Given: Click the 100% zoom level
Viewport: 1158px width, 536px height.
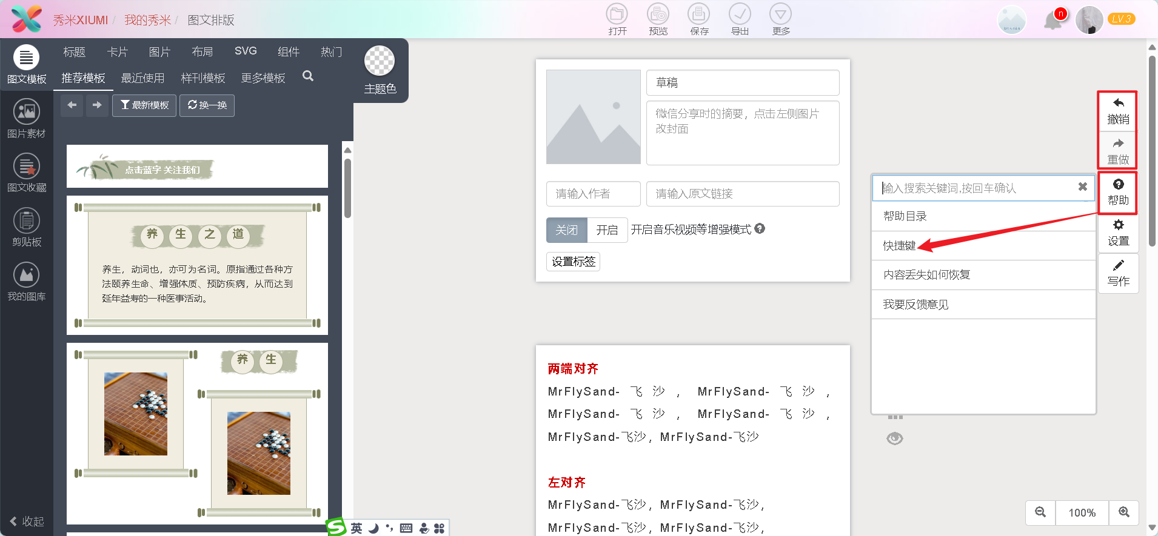Looking at the screenshot, I should tap(1082, 512).
